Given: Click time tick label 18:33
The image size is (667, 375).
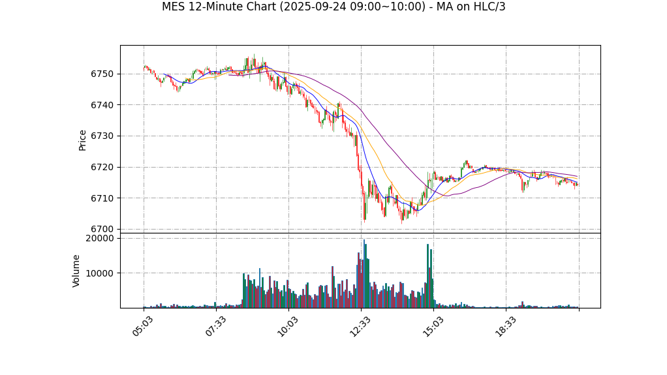Looking at the screenshot, I should click(505, 327).
